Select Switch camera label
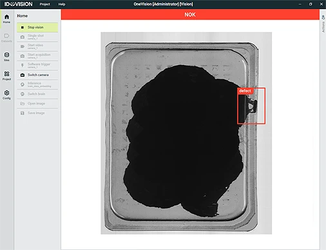This screenshot has width=326, height=250. pos(38,75)
